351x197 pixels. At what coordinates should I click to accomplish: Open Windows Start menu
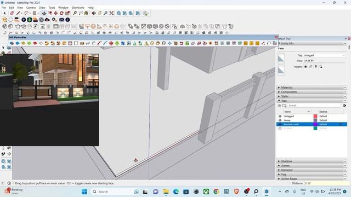(x=84, y=192)
